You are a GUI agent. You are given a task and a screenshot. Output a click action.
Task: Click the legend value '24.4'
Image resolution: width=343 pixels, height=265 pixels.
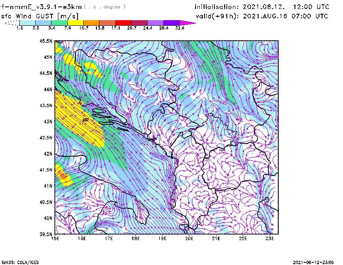point(147,28)
